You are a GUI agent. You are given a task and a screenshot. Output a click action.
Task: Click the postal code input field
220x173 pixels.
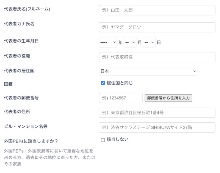click(121, 98)
